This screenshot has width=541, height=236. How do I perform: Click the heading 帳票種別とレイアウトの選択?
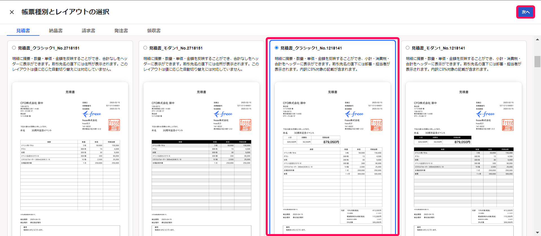pos(65,12)
